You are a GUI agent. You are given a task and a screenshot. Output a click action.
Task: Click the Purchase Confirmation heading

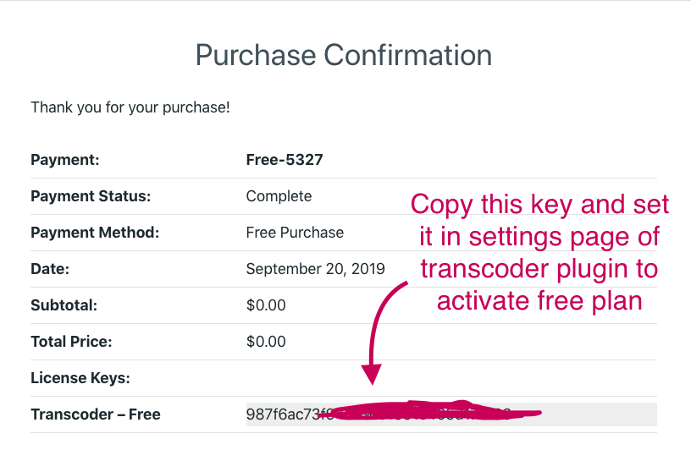[344, 56]
